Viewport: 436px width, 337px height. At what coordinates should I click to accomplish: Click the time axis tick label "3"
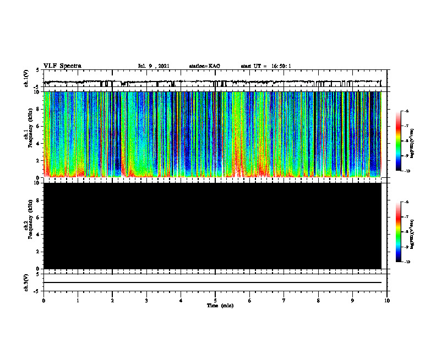point(146,301)
